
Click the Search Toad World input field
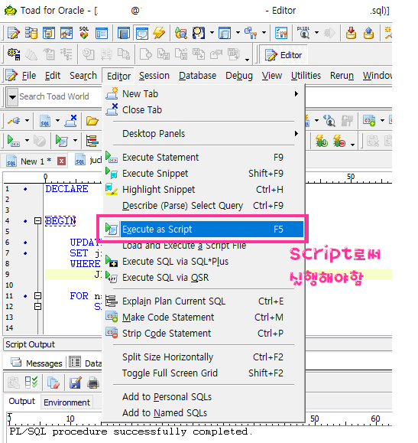60,96
